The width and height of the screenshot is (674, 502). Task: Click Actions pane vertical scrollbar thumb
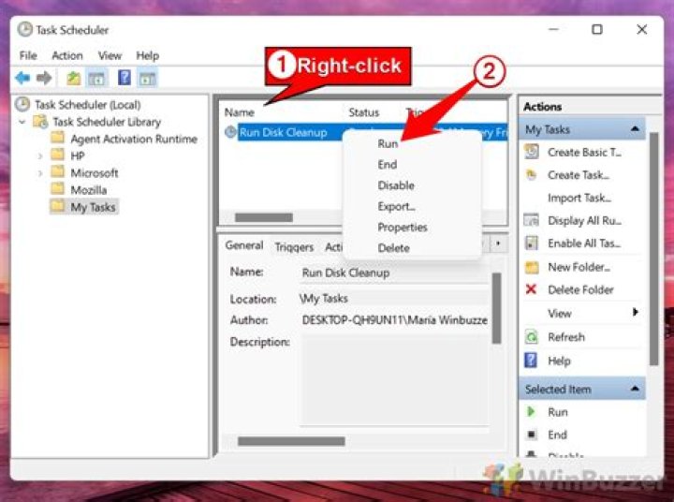(653, 249)
